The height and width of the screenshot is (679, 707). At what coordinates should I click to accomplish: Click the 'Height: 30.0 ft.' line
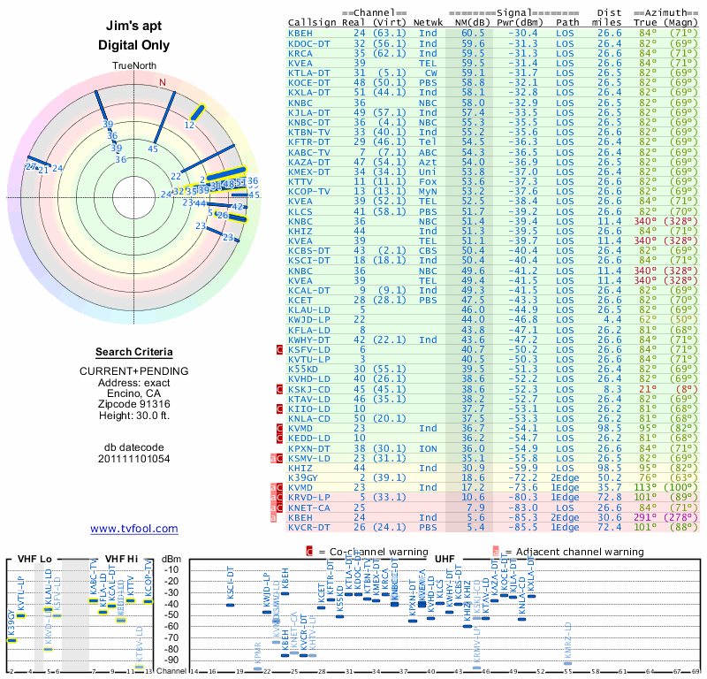(x=134, y=416)
